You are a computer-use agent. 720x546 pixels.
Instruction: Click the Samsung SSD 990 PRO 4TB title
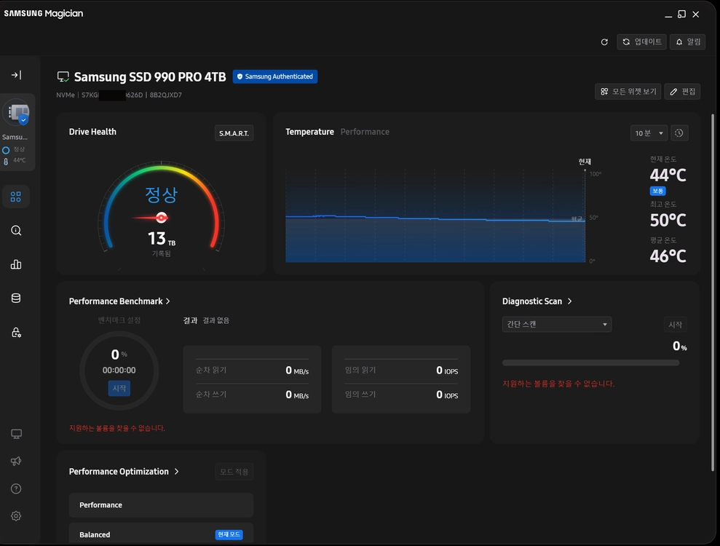[x=150, y=76]
